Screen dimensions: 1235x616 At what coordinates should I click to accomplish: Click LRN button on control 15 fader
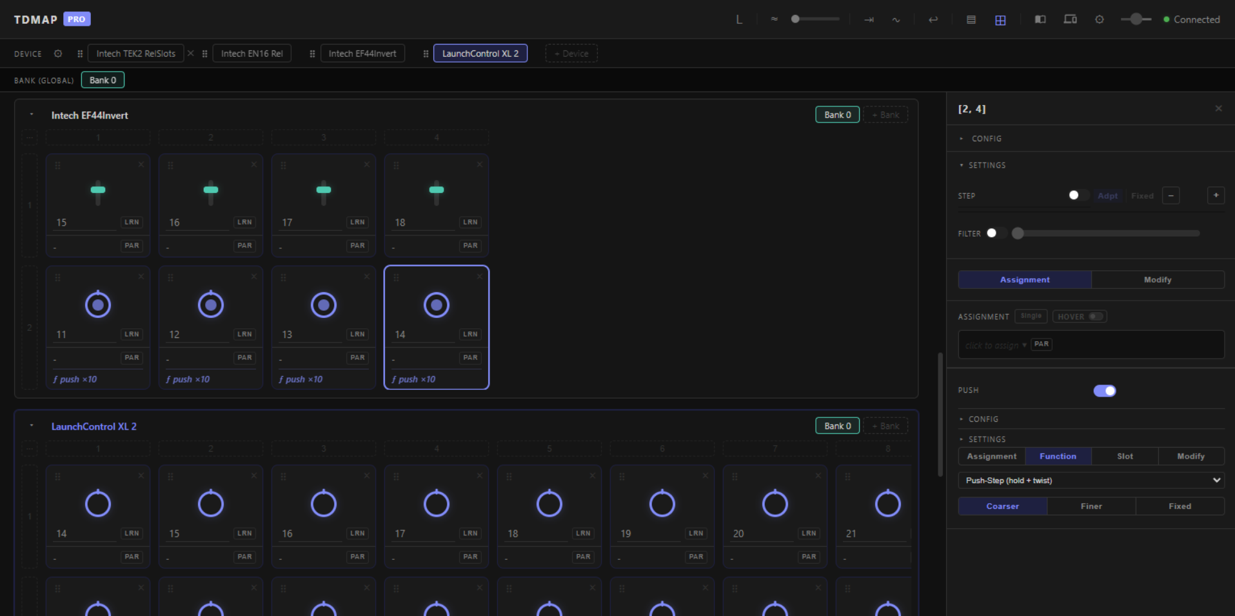[132, 222]
